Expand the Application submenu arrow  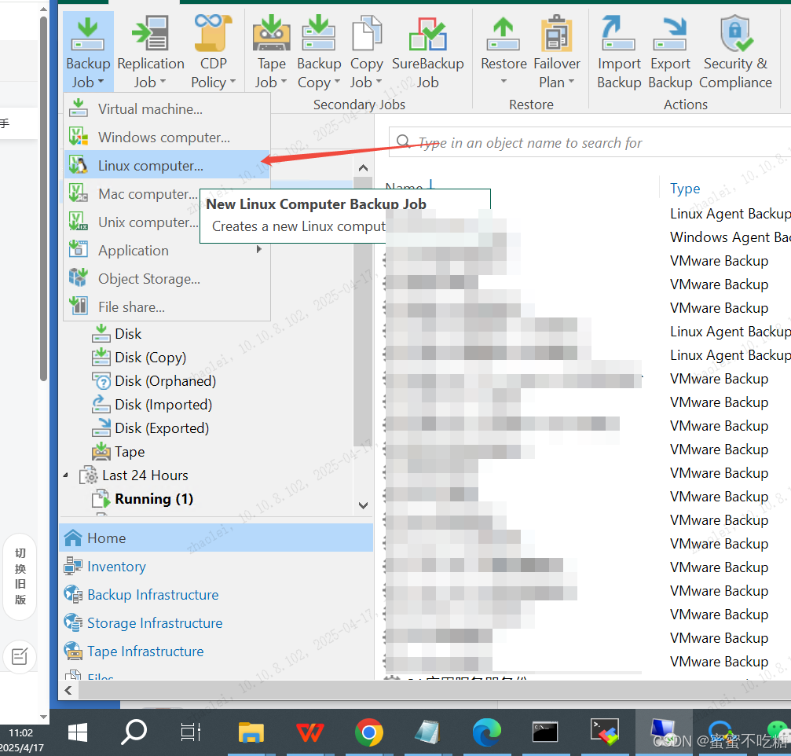coord(259,249)
